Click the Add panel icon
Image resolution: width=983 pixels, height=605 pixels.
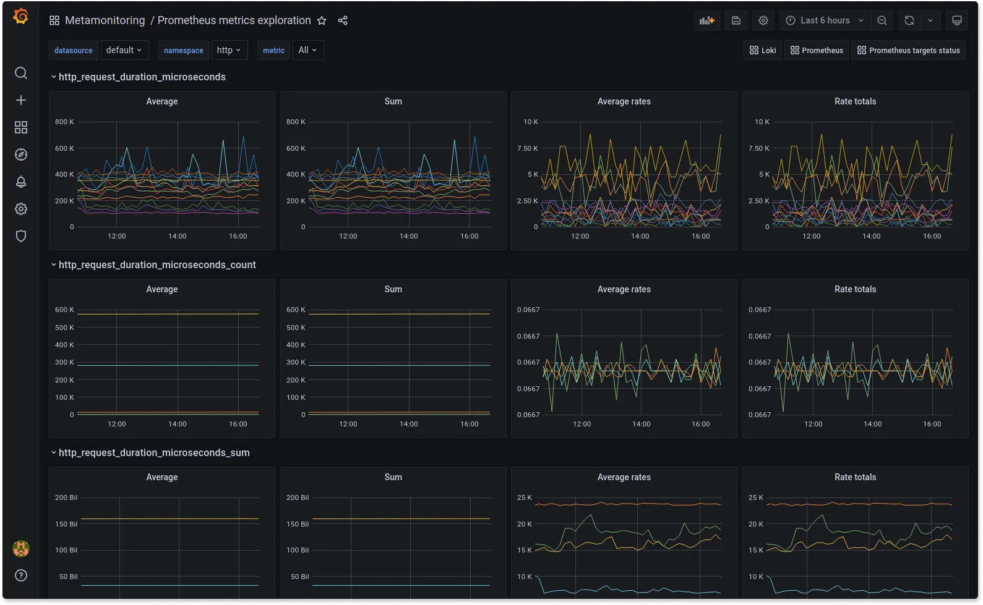tap(706, 20)
